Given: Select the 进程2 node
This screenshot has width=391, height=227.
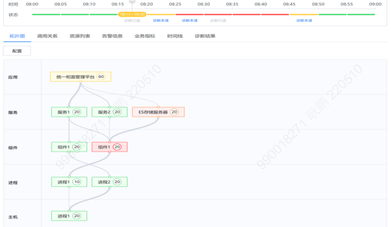Looking at the screenshot, I should click(110, 182).
